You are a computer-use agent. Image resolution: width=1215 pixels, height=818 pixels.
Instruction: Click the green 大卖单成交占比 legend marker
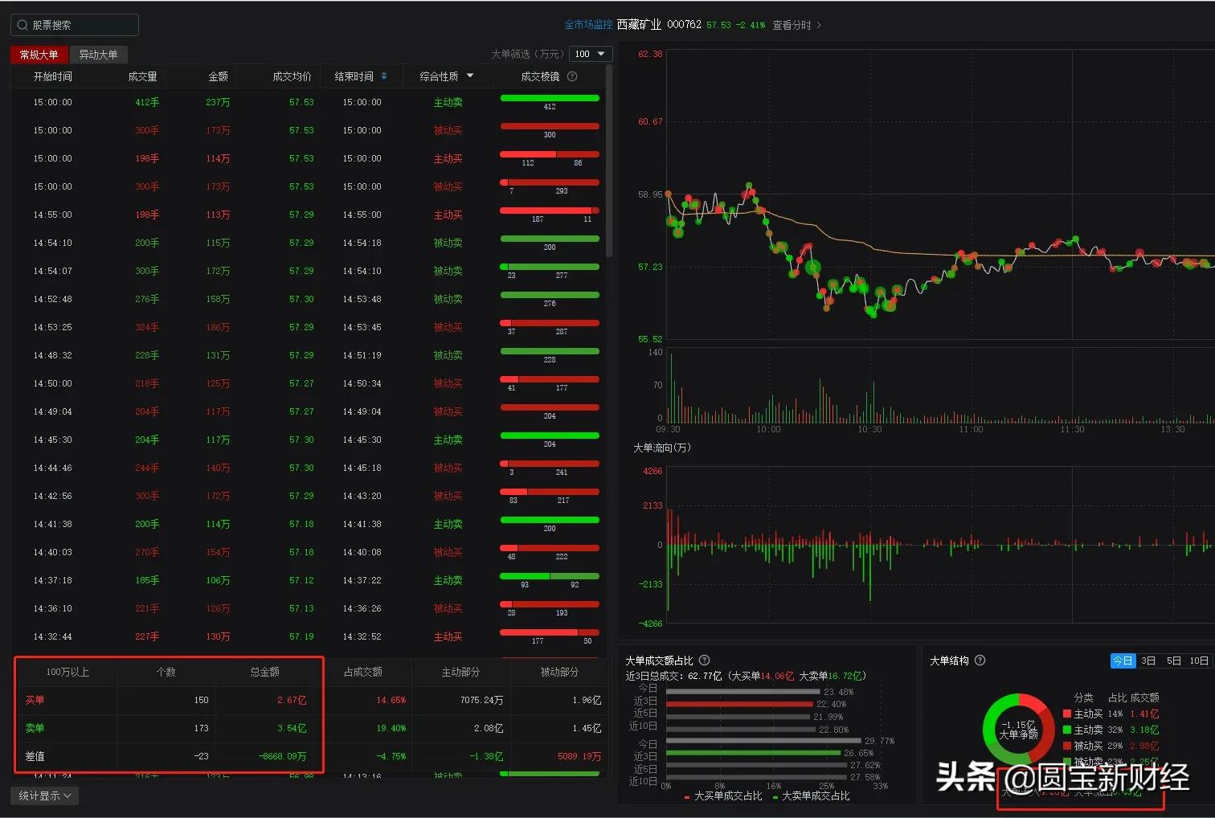775,796
